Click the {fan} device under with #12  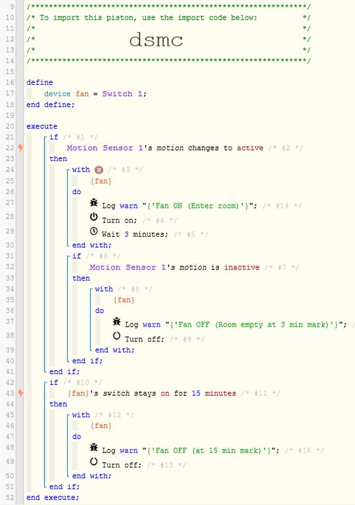pos(101,426)
